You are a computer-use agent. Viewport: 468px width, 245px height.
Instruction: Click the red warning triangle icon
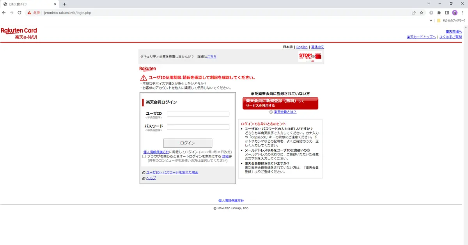pyautogui.click(x=144, y=78)
